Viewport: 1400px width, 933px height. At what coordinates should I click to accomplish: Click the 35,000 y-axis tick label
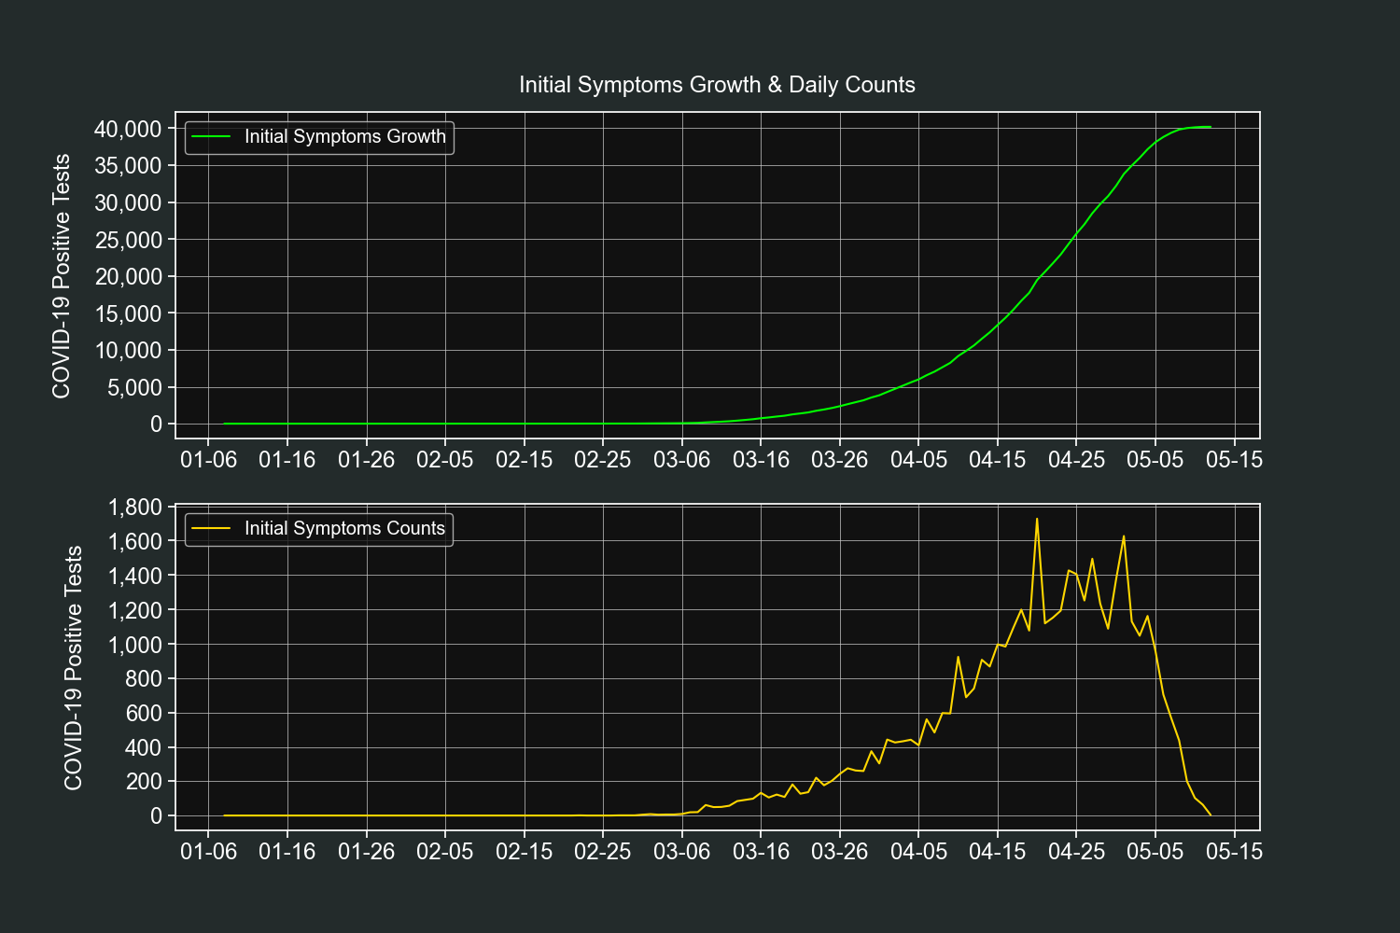(128, 166)
